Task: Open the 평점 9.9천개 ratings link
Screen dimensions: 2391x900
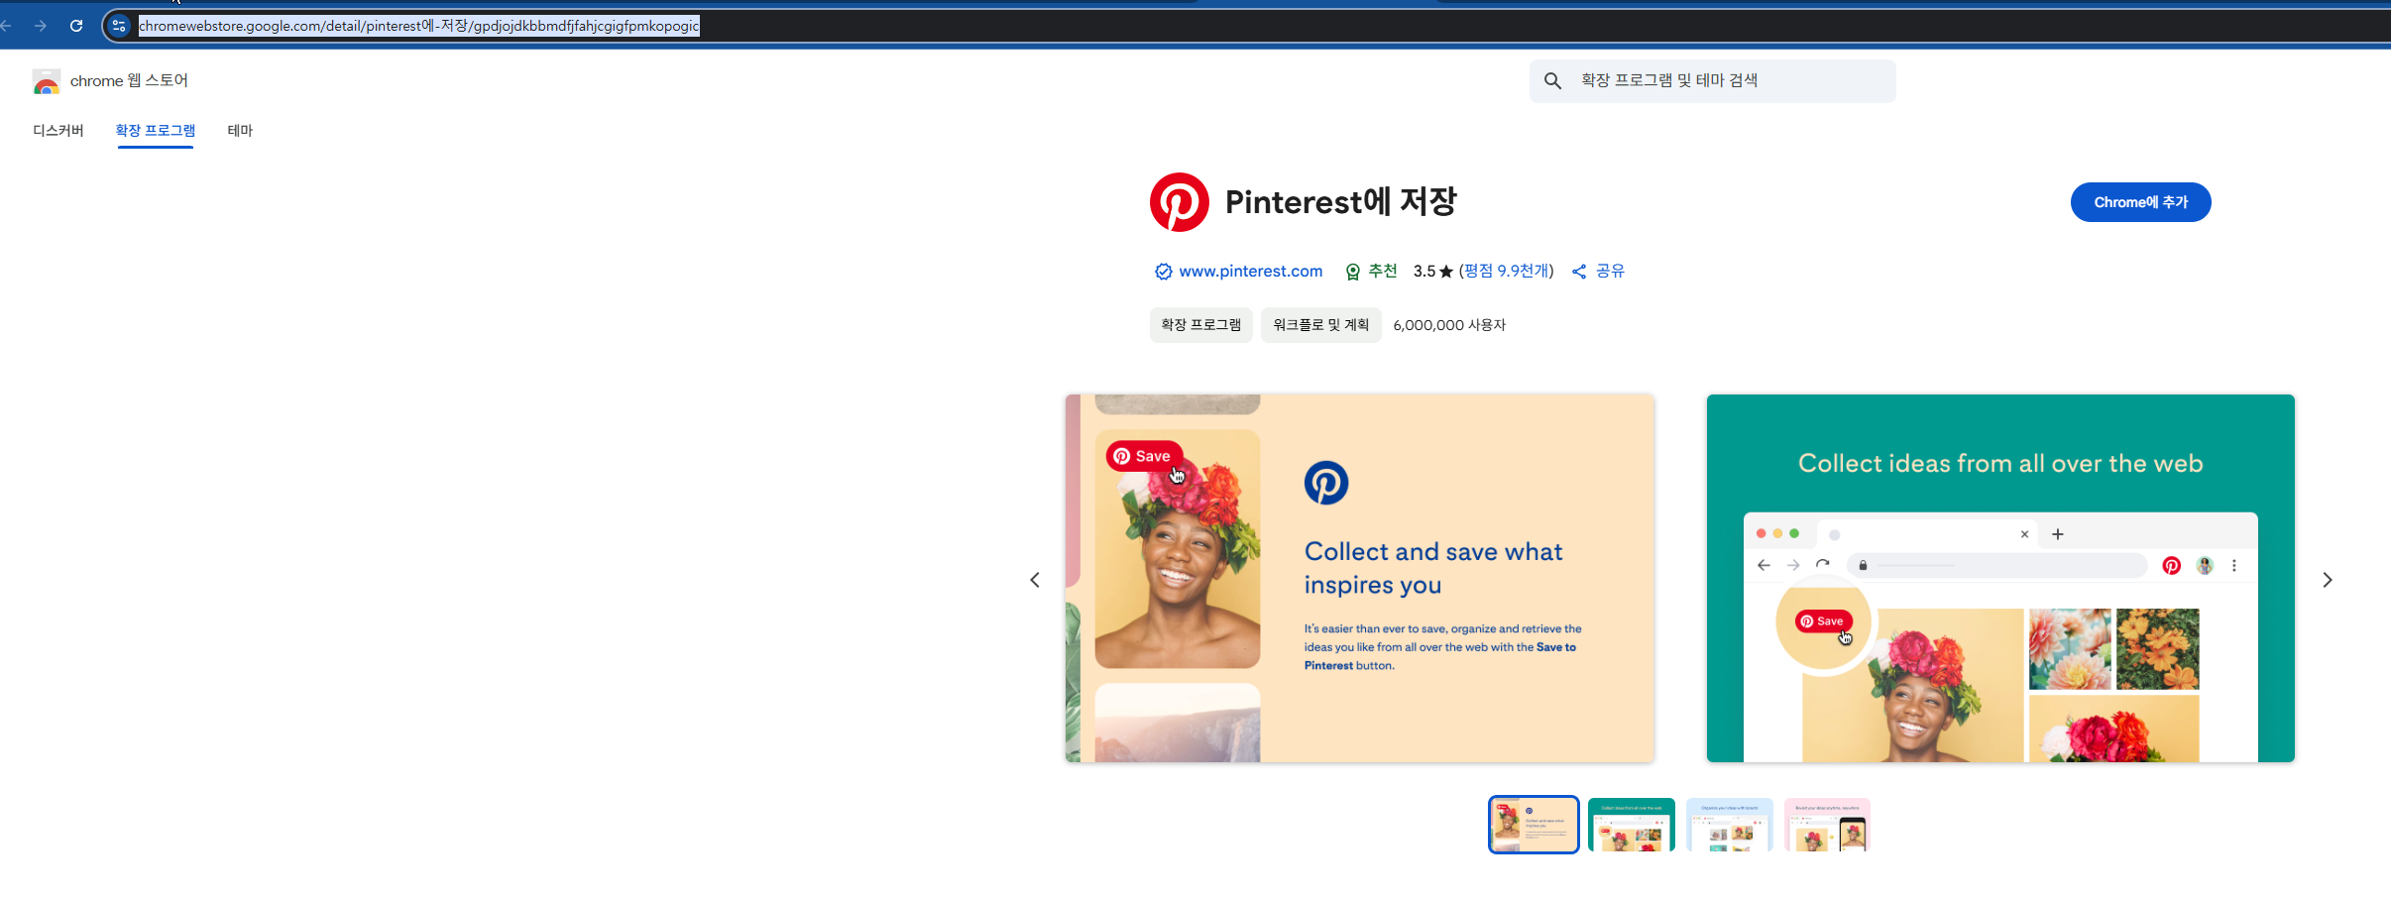Action: [x=1508, y=272]
